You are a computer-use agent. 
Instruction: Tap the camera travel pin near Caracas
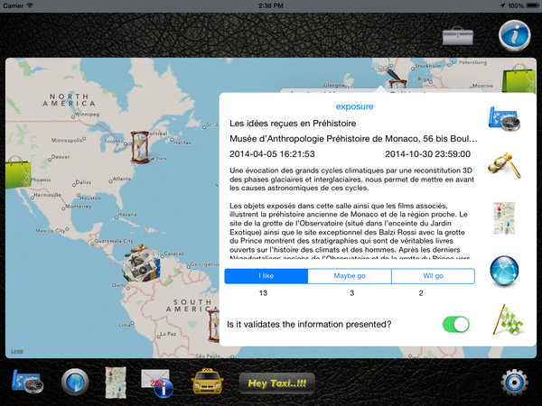coord(142,263)
